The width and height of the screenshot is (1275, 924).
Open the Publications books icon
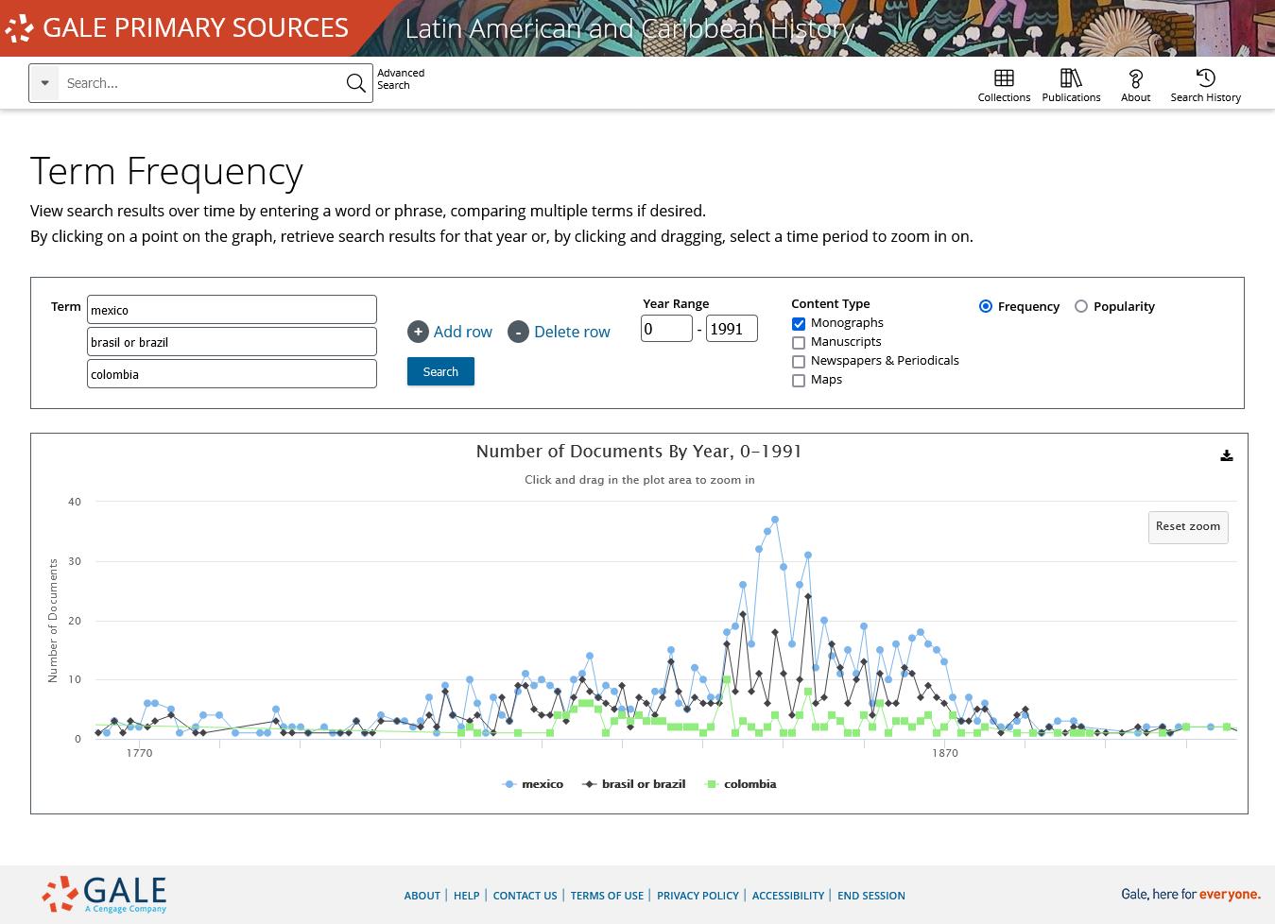point(1071,77)
